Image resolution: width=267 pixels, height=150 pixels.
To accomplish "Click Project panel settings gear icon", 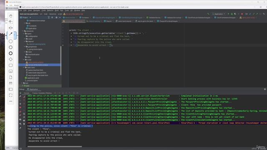I will 56,17.
